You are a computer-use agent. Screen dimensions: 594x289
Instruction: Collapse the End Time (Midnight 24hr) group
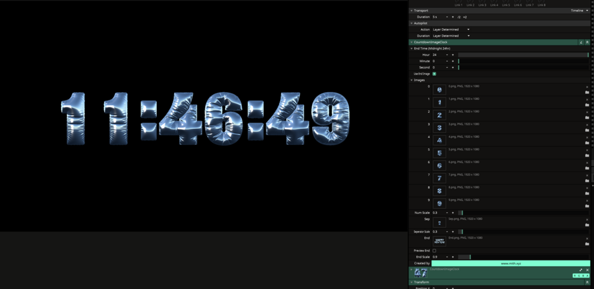point(412,48)
